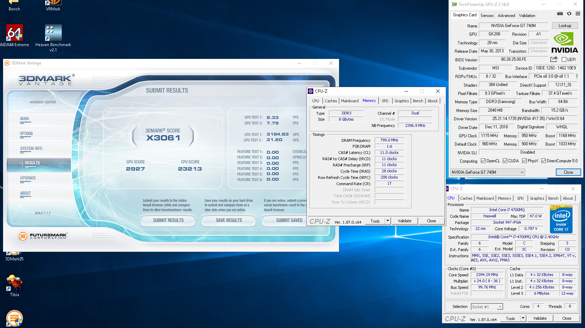Select Mainboard tab in CPU-Z Memory window
The image size is (585, 328).
coord(350,101)
